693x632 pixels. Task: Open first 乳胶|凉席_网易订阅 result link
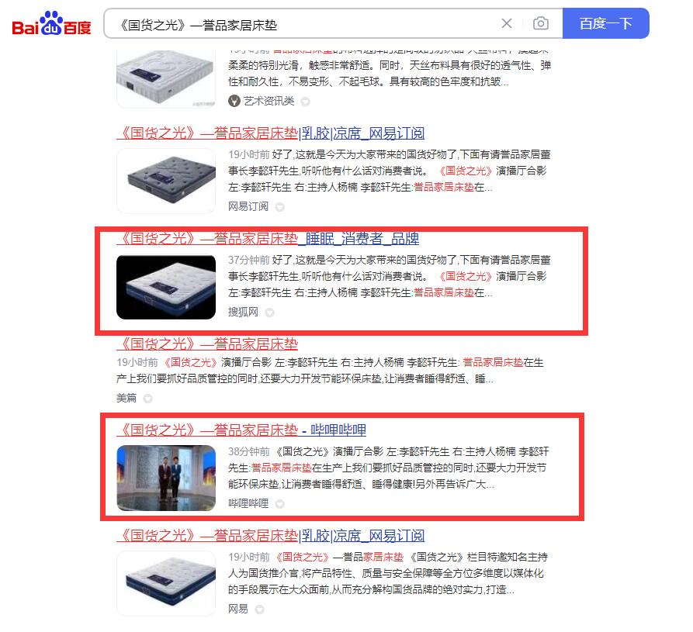coord(271,133)
